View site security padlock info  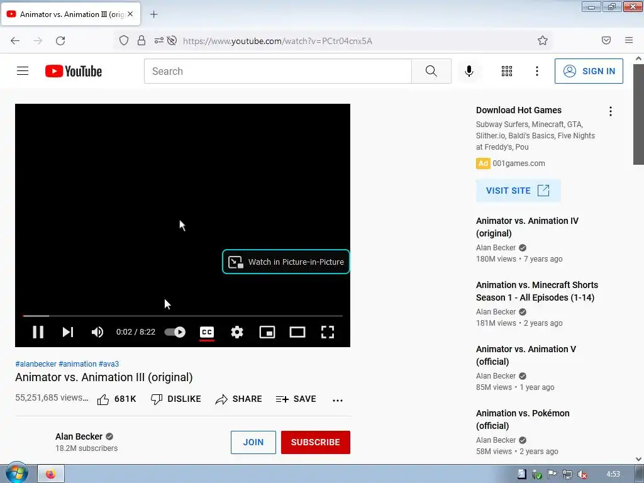click(142, 40)
